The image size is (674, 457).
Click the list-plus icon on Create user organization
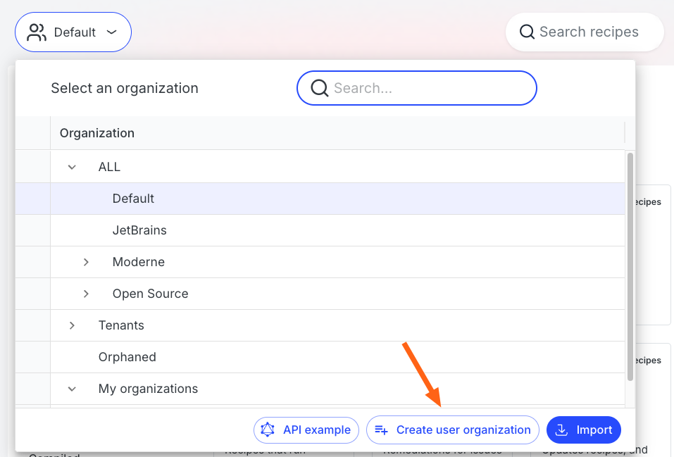pyautogui.click(x=382, y=430)
